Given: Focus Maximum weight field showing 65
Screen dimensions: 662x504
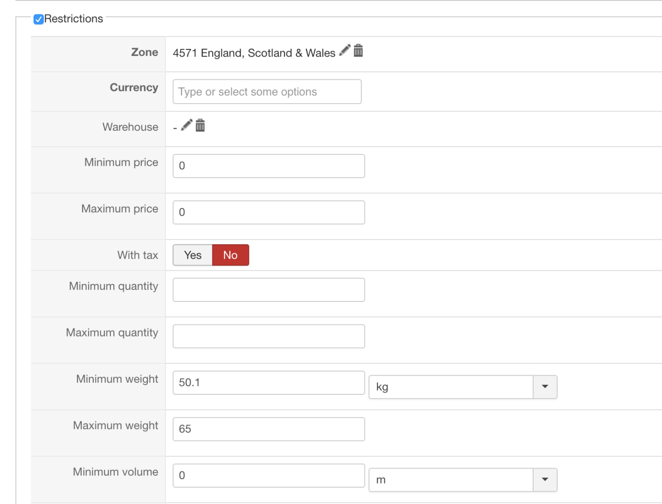Looking at the screenshot, I should point(269,429).
